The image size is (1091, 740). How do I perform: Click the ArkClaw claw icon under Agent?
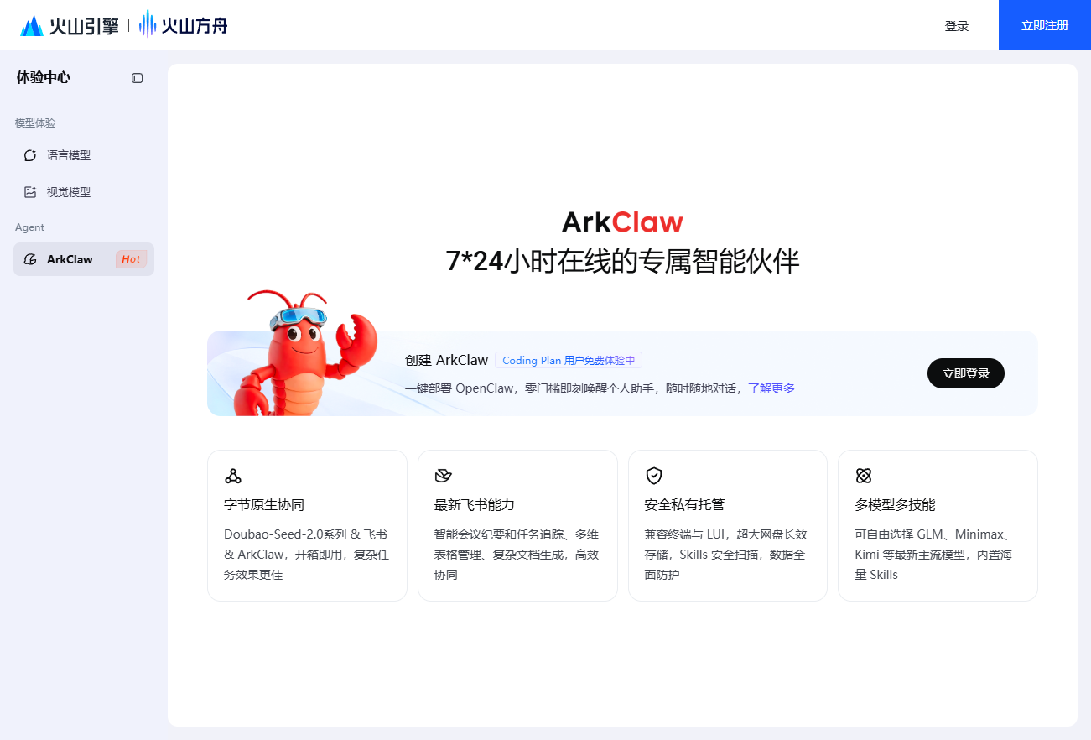click(29, 259)
